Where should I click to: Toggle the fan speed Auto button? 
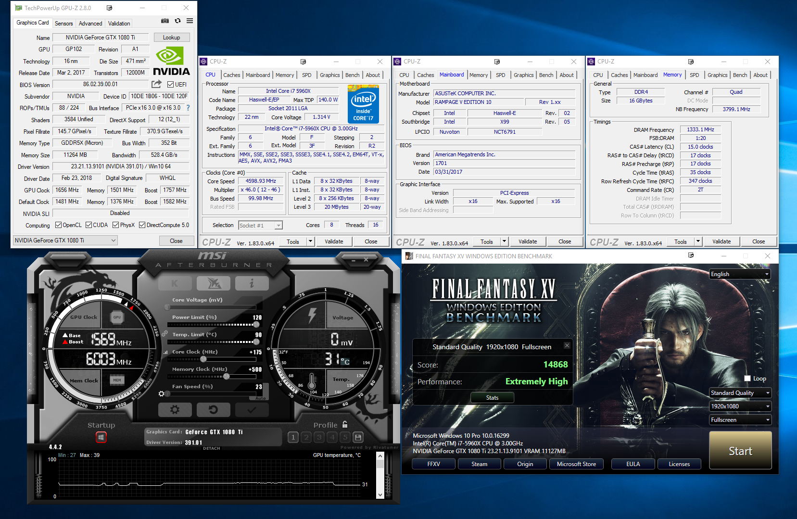pyautogui.click(x=260, y=398)
